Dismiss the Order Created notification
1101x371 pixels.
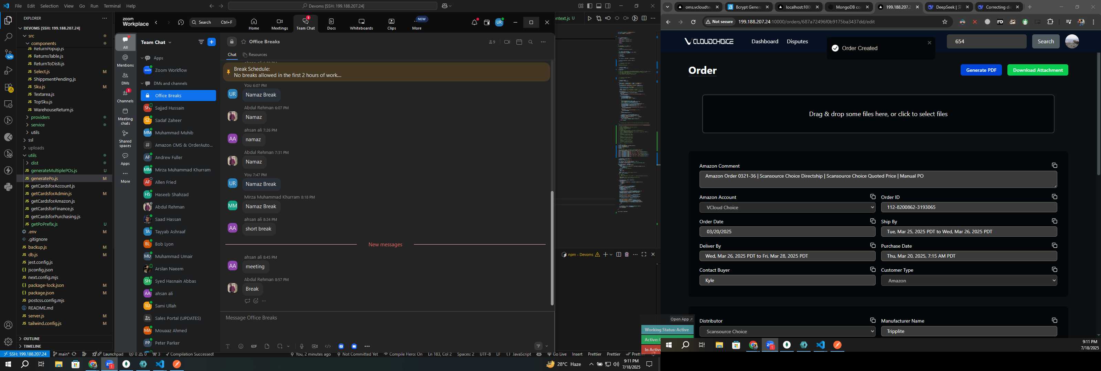(929, 43)
